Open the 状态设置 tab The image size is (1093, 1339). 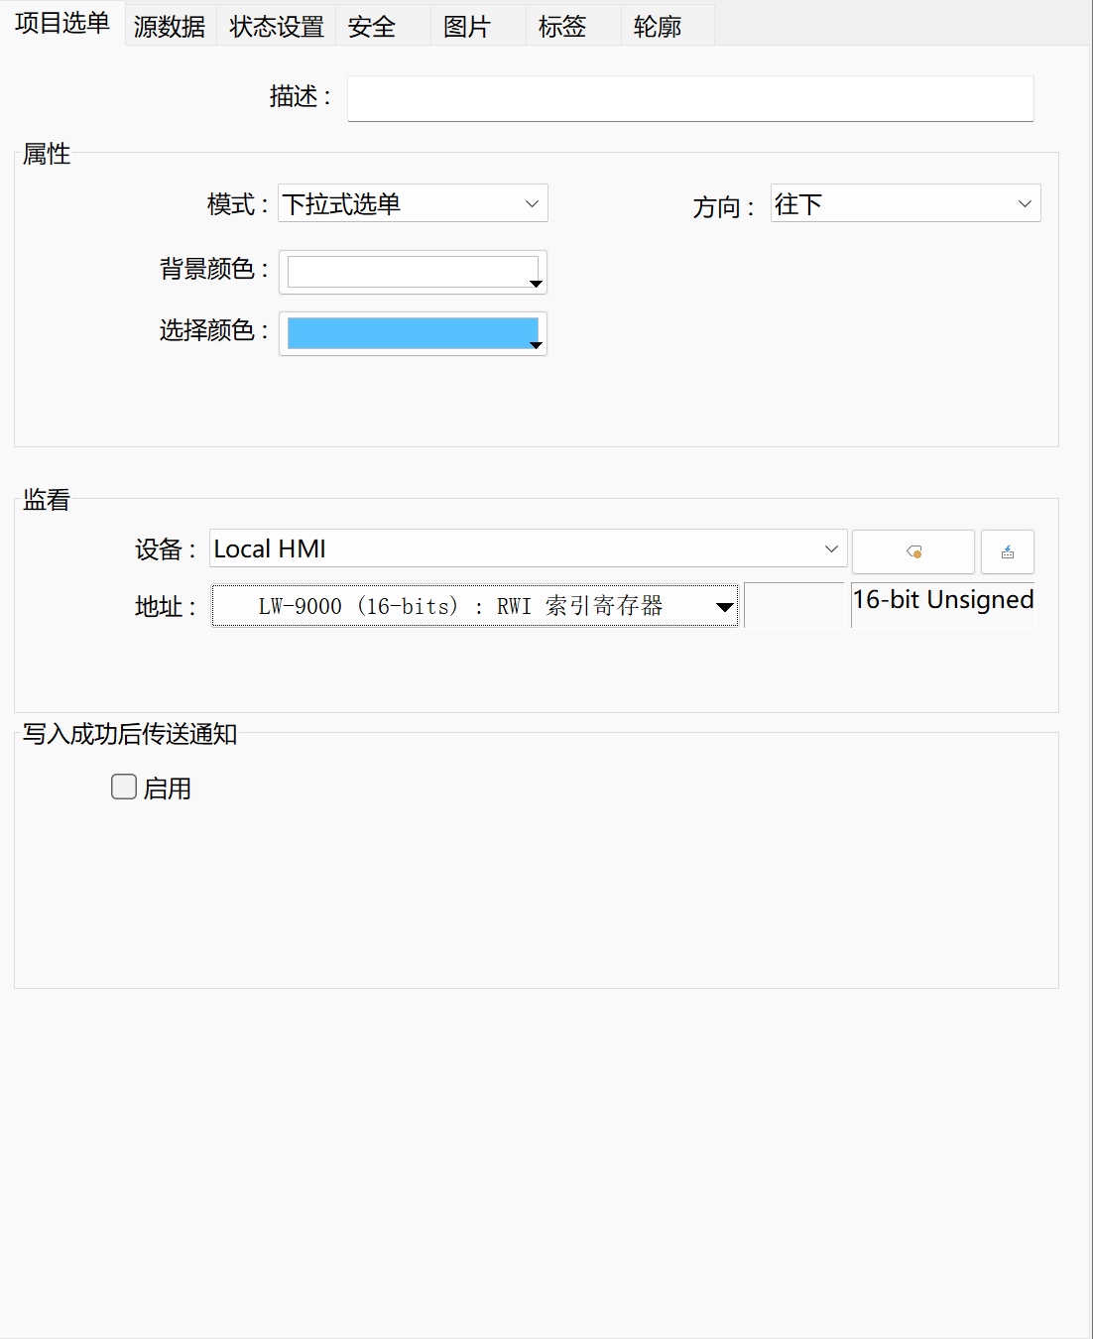pyautogui.click(x=277, y=27)
